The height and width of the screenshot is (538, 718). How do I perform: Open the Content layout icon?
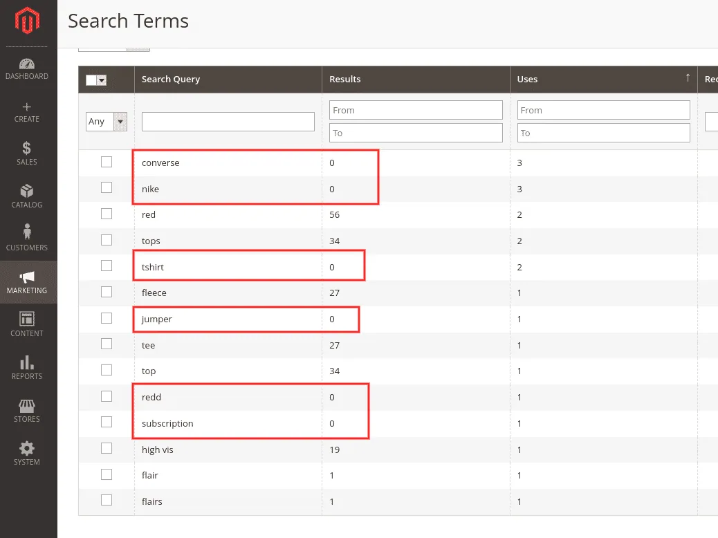point(26,319)
